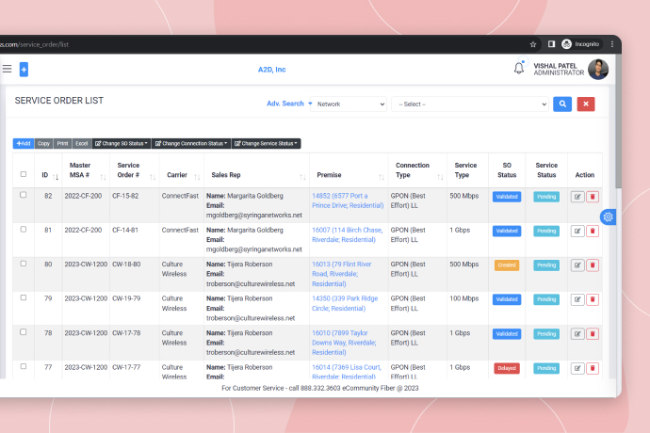
Task: Check the row for ID 77
Action: click(x=24, y=366)
